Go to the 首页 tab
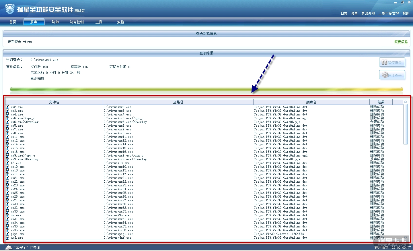413x251 pixels. pos(13,22)
